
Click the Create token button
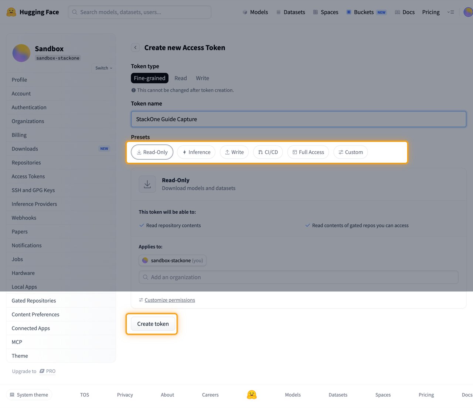153,324
